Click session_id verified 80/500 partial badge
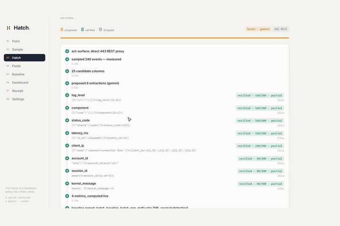The width and height of the screenshot is (340, 226). point(261,171)
